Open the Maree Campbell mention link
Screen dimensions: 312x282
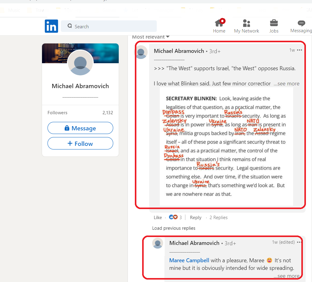(x=189, y=260)
